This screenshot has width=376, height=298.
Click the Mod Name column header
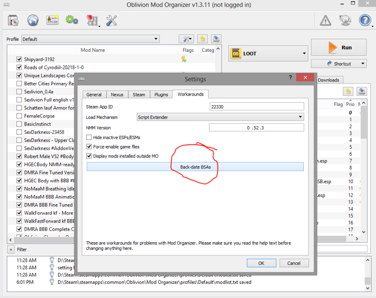coord(93,50)
